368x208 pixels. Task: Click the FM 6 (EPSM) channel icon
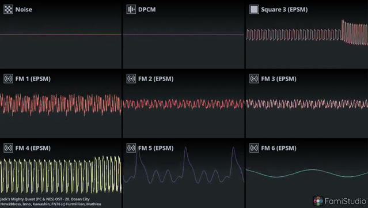click(254, 148)
